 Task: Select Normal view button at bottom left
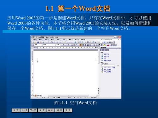[32, 95]
